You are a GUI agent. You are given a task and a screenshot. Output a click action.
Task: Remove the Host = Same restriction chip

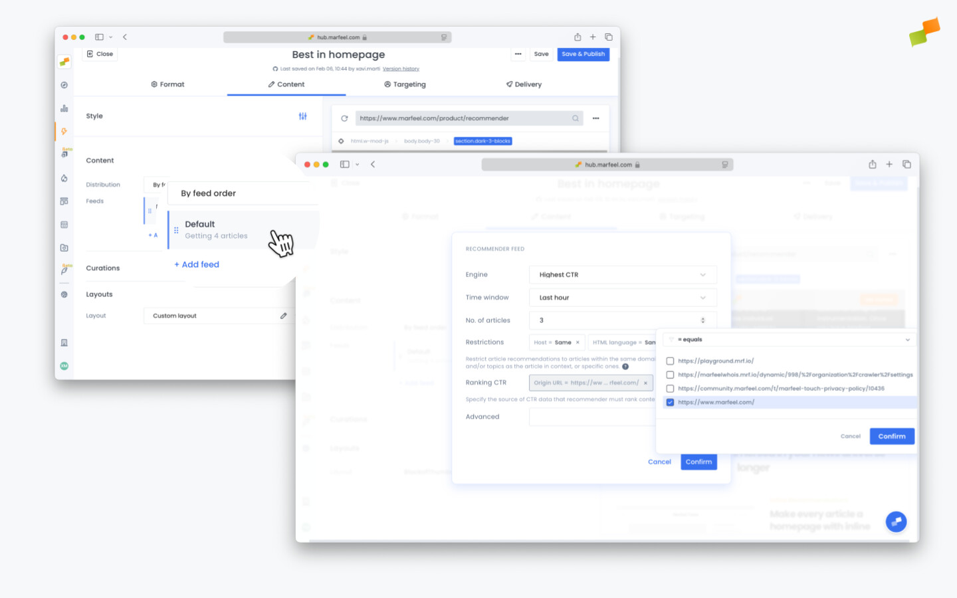point(578,342)
